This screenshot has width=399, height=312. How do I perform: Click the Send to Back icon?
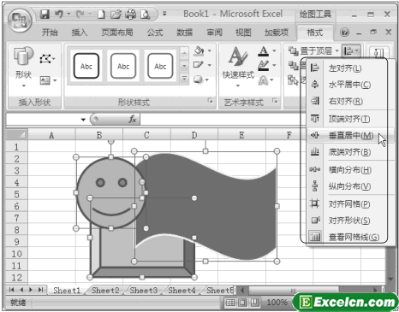(293, 65)
